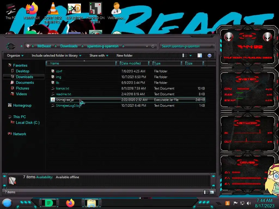Open the Share with menu
Viewport: 279px width, 209px height.
point(99,56)
